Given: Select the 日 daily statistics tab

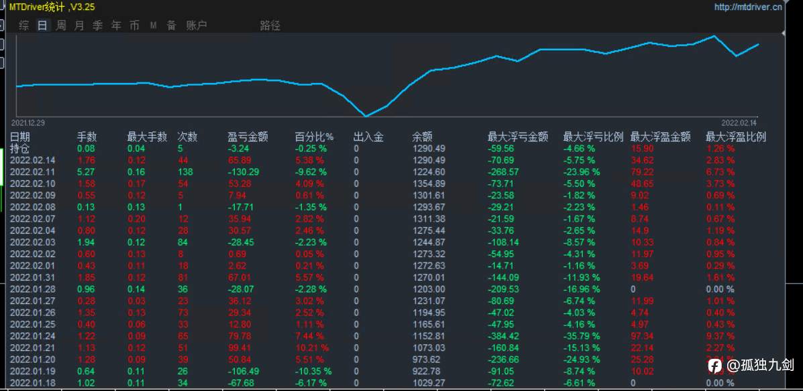Looking at the screenshot, I should tap(42, 25).
